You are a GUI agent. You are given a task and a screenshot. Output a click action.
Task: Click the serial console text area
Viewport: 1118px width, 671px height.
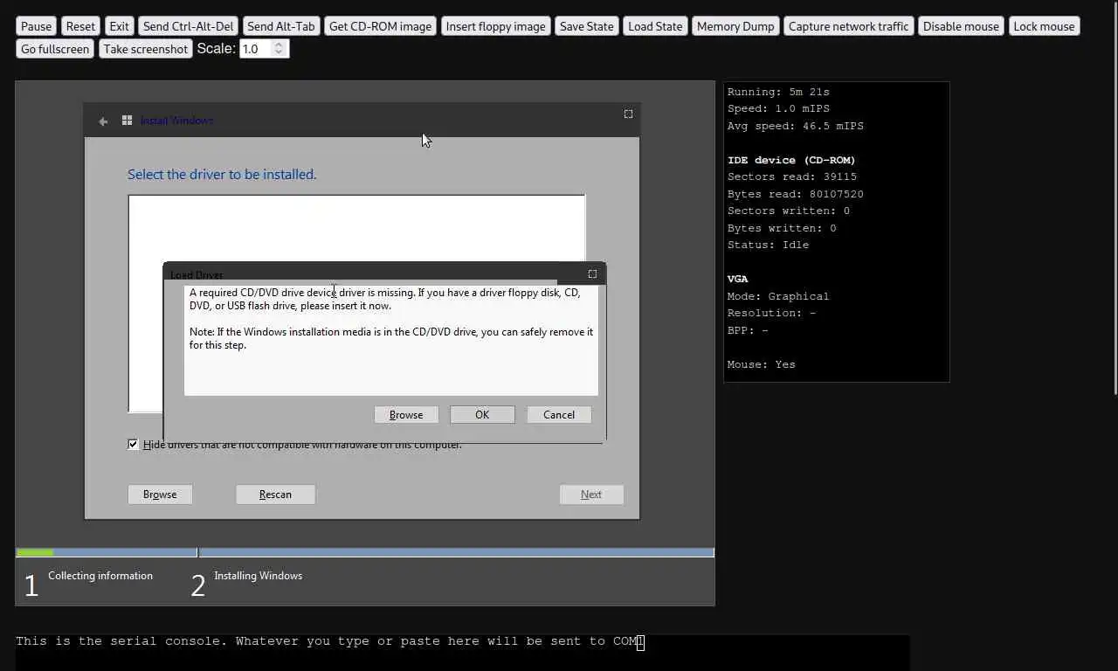(x=463, y=653)
